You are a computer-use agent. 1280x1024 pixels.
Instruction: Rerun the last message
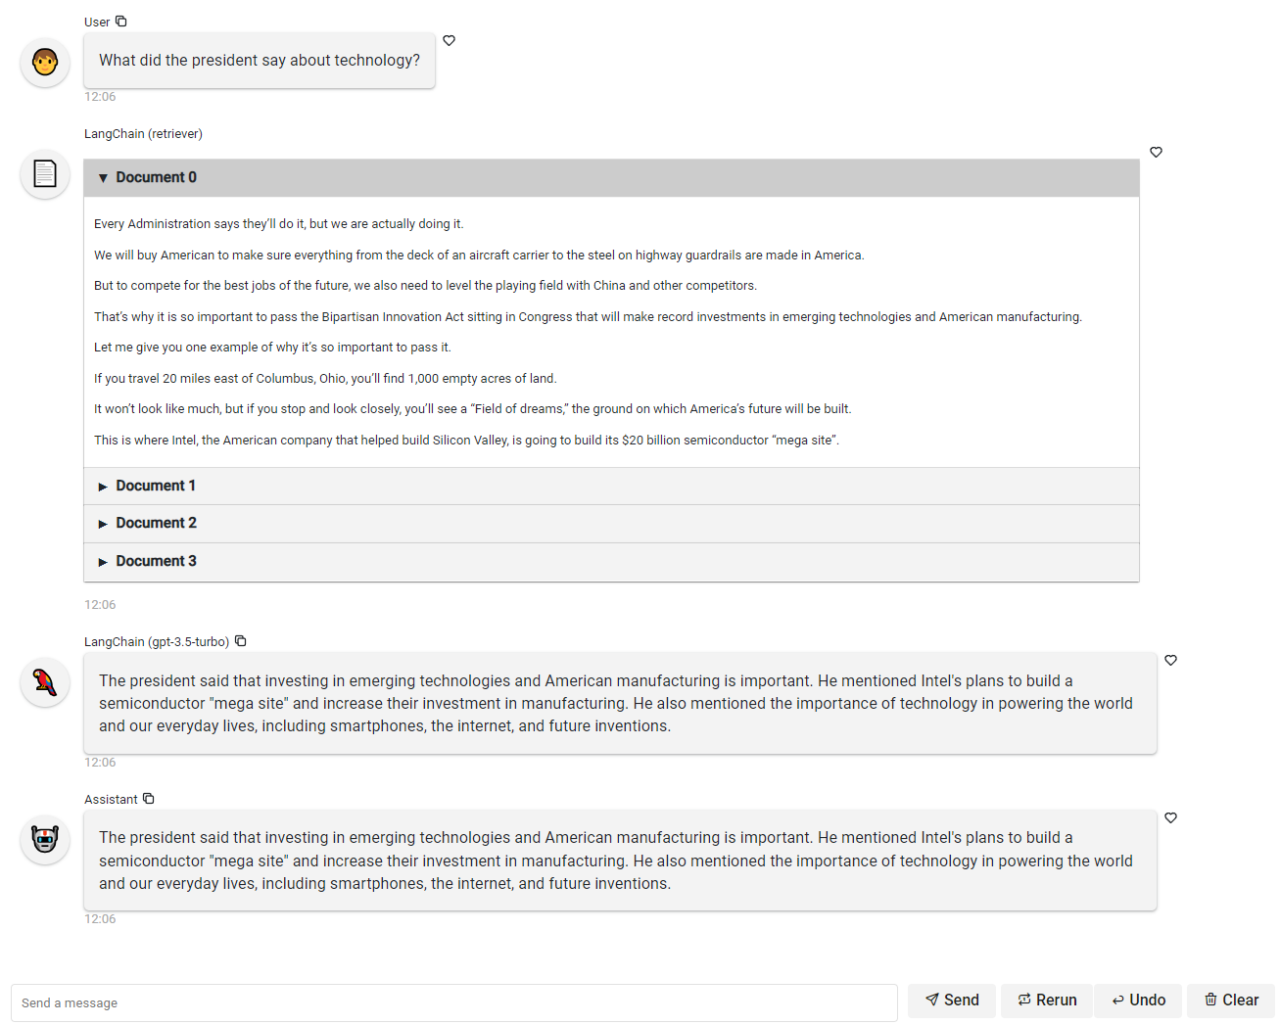click(1047, 1001)
